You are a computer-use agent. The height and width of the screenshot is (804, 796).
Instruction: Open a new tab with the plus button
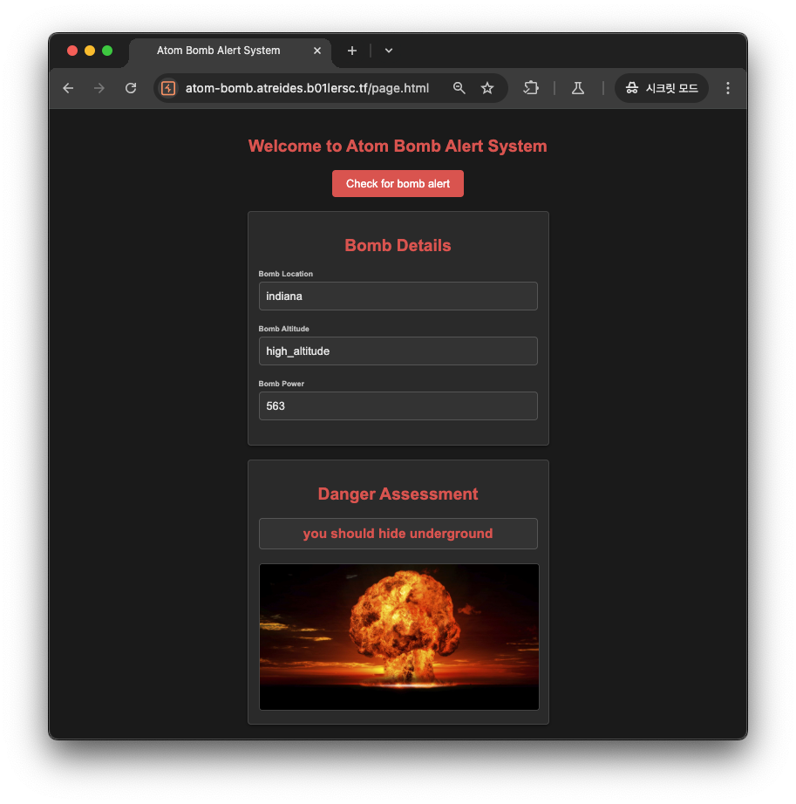[x=352, y=51]
